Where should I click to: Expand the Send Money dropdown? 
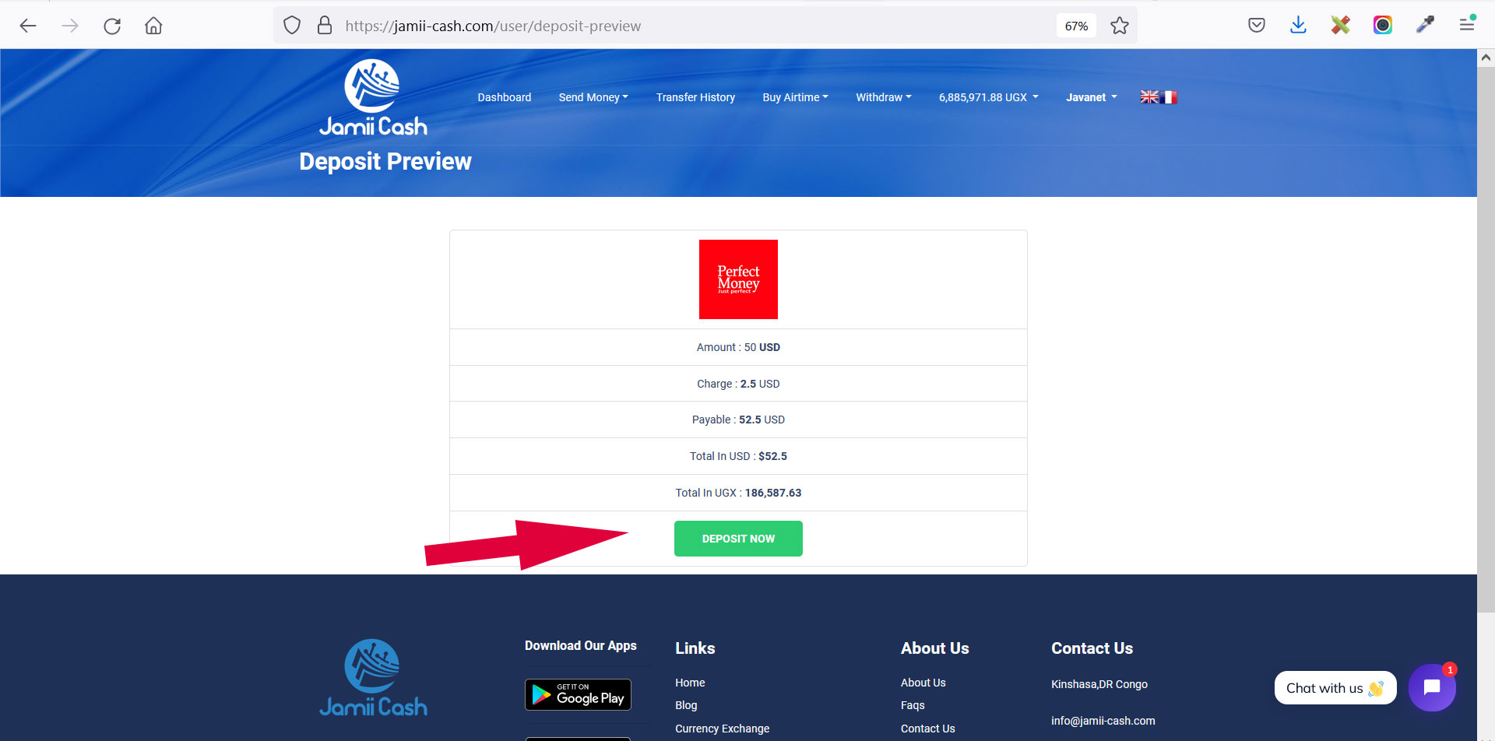[593, 97]
